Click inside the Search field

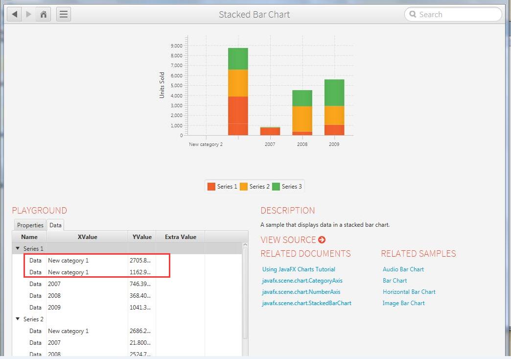tap(455, 15)
